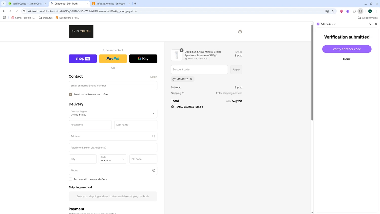Open the shopping cart bag icon
The width and height of the screenshot is (380, 214).
pyautogui.click(x=240, y=31)
